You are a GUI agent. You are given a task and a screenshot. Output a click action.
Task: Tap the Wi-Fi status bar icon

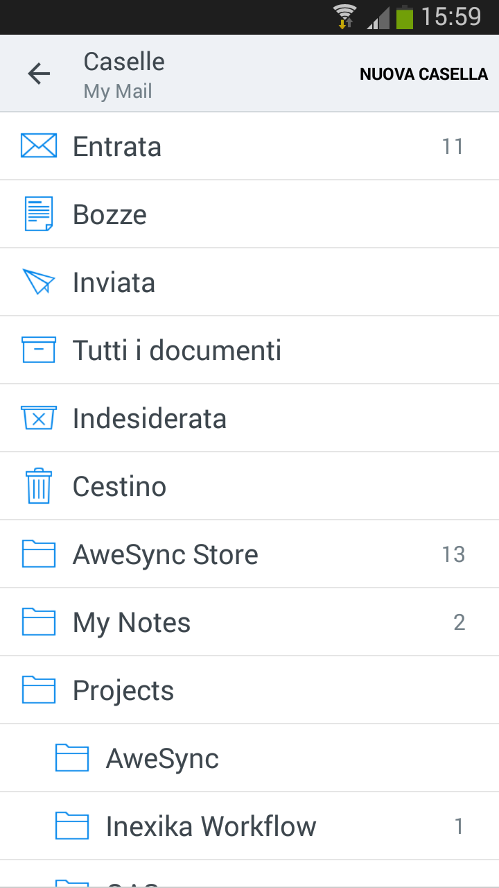click(x=343, y=17)
